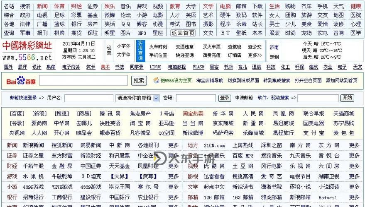
Task: Open 4399游戏 link
Action: click(x=33, y=187)
